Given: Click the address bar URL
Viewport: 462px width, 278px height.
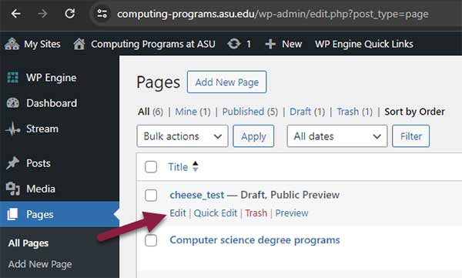Looking at the screenshot, I should tap(273, 14).
